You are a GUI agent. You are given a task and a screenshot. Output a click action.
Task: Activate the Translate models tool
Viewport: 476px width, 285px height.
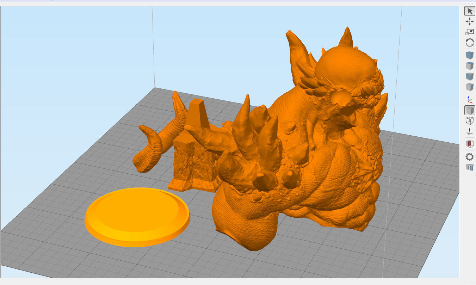click(470, 21)
